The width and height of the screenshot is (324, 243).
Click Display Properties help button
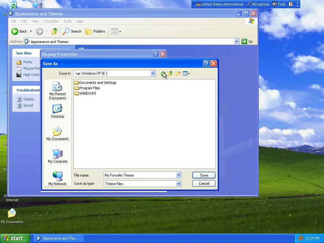click(155, 54)
